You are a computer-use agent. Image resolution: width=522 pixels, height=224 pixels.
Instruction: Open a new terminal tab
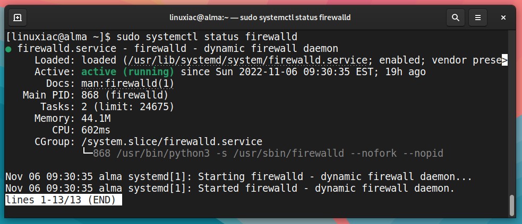click(x=18, y=17)
